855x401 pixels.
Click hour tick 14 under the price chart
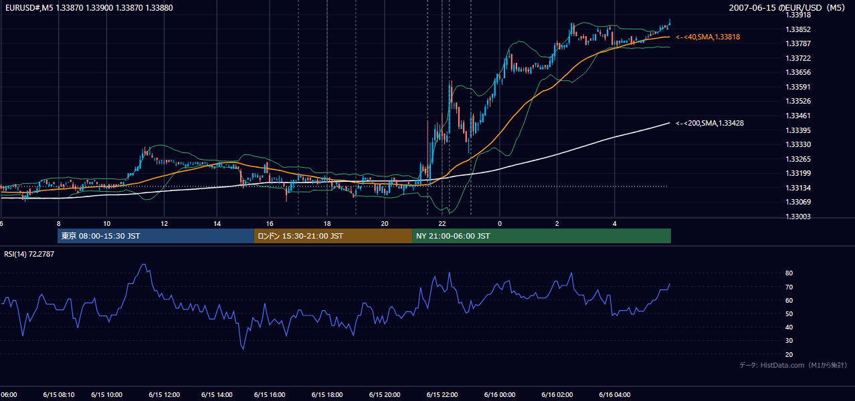[217, 223]
